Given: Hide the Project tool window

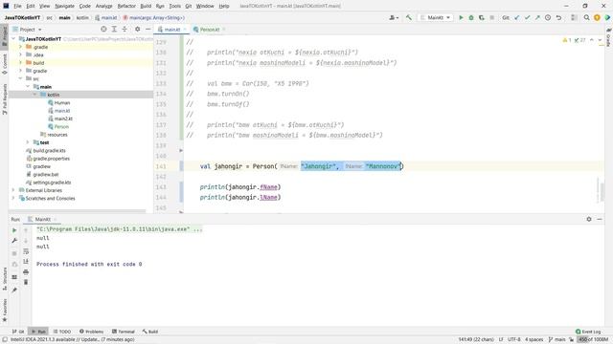Looking at the screenshot, I should click(x=148, y=30).
